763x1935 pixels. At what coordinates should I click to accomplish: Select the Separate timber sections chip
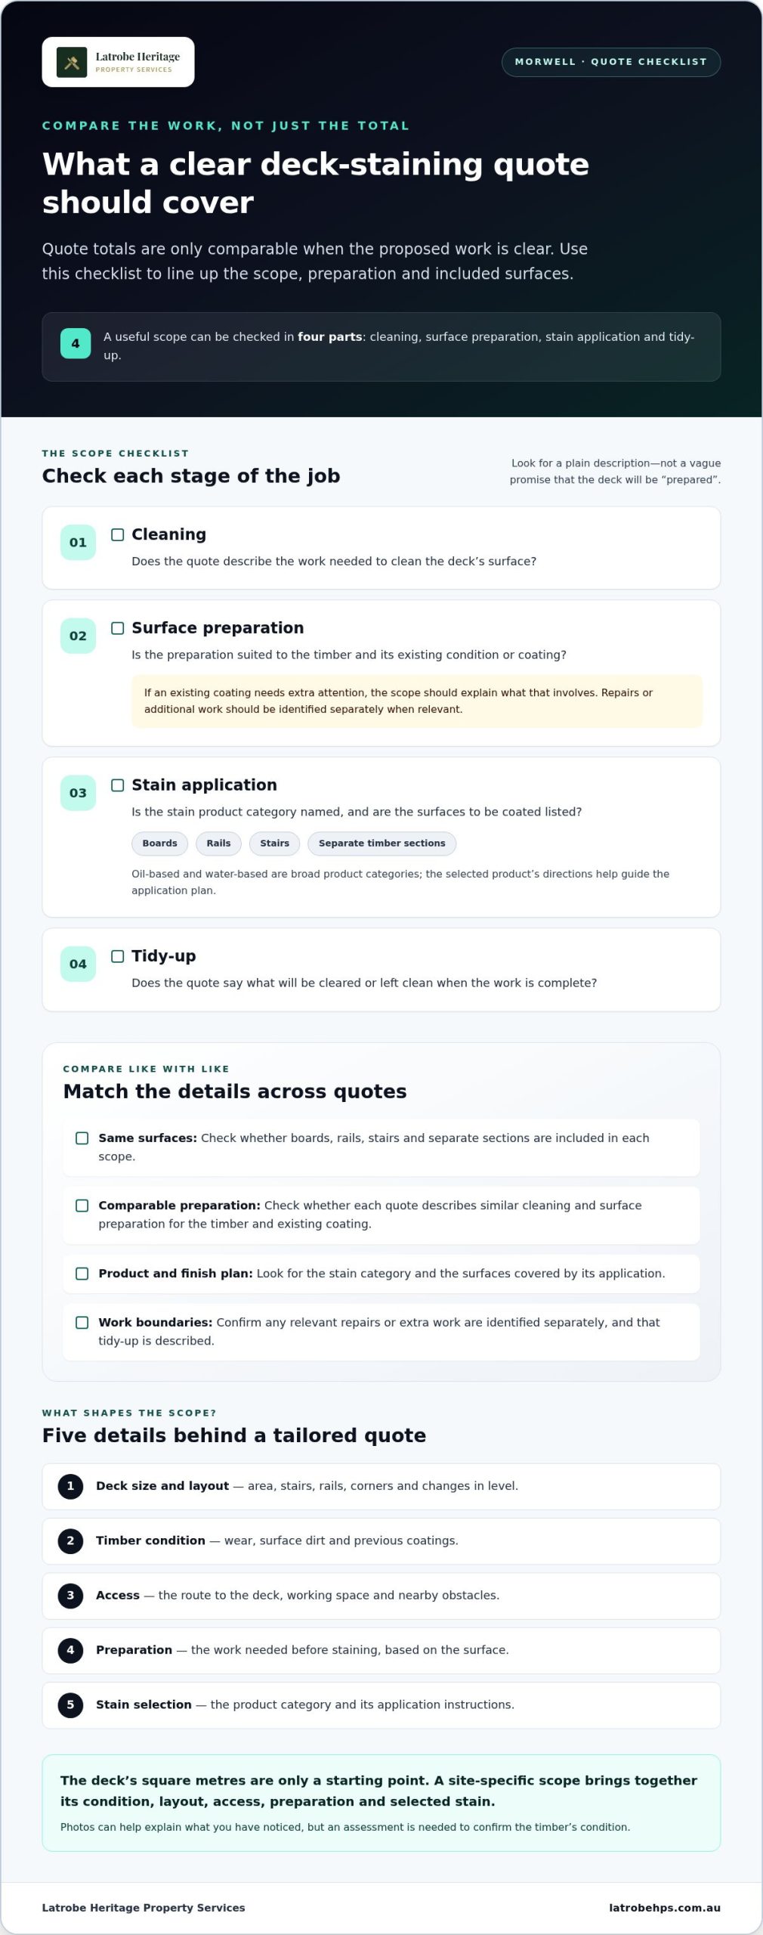381,844
